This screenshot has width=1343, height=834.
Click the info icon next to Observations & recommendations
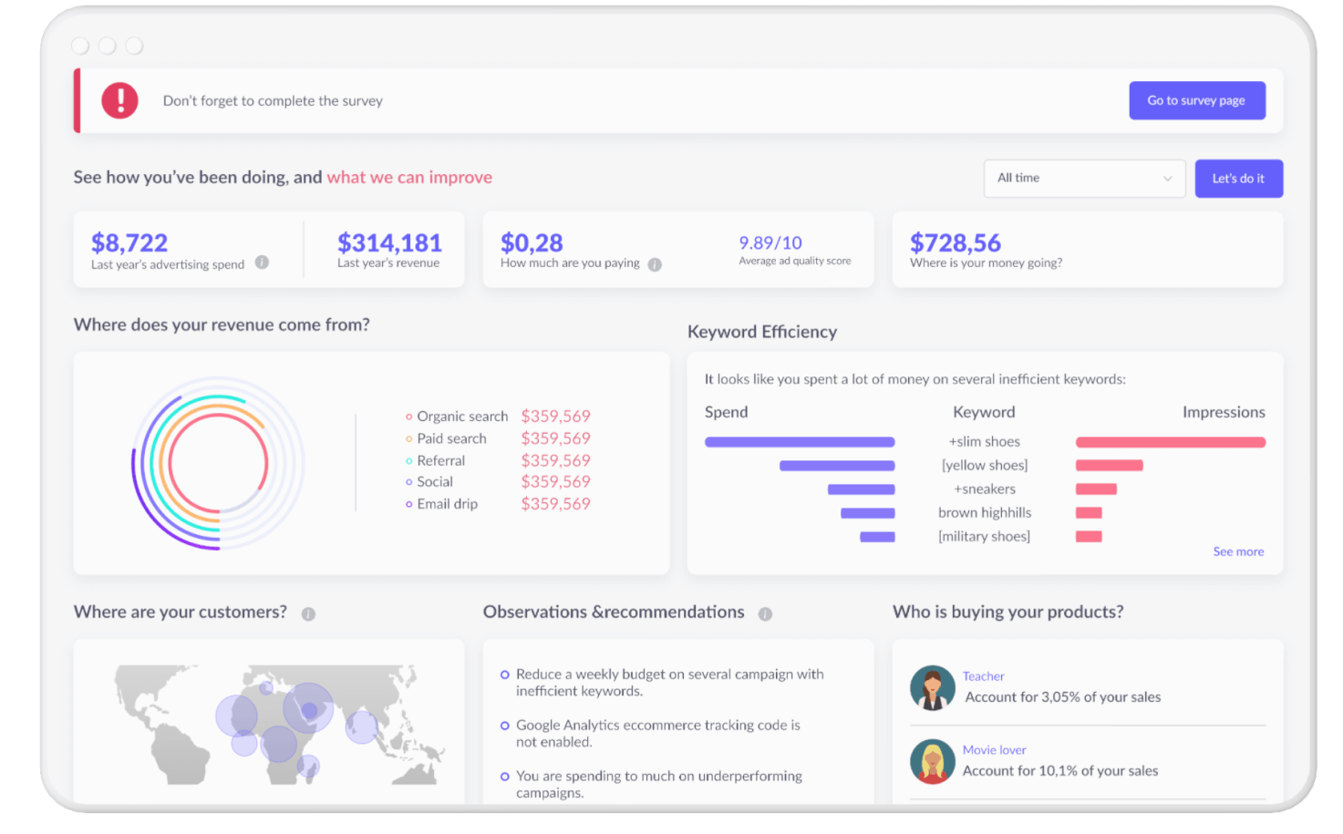(764, 614)
